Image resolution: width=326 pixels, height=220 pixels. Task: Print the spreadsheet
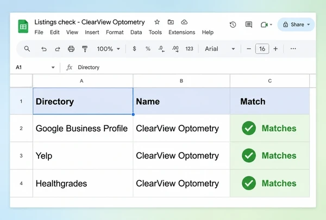point(71,49)
